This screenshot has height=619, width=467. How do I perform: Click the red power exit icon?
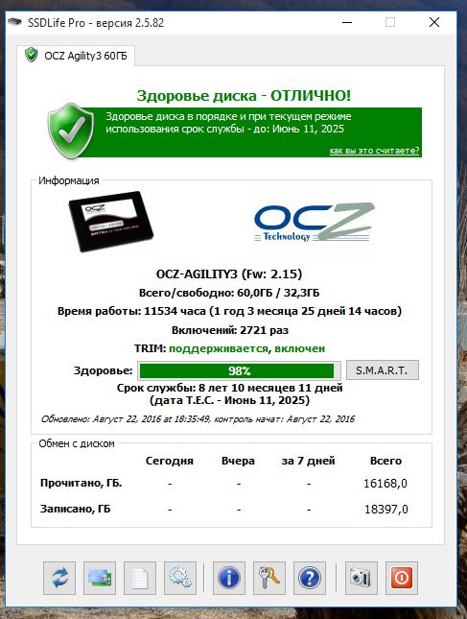[x=402, y=578]
